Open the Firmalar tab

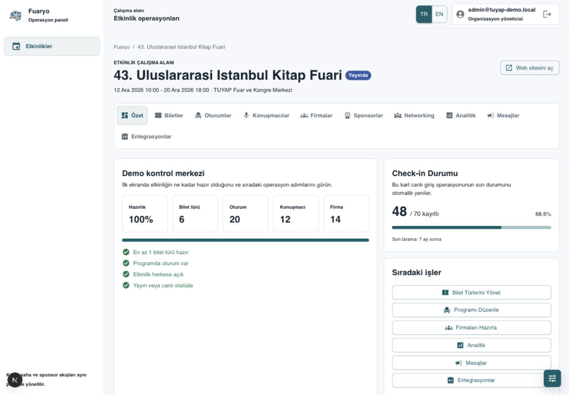(316, 115)
